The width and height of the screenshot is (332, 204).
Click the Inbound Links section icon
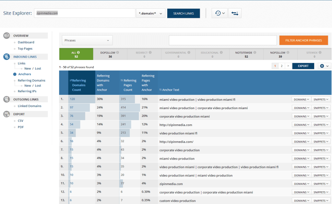click(6, 57)
